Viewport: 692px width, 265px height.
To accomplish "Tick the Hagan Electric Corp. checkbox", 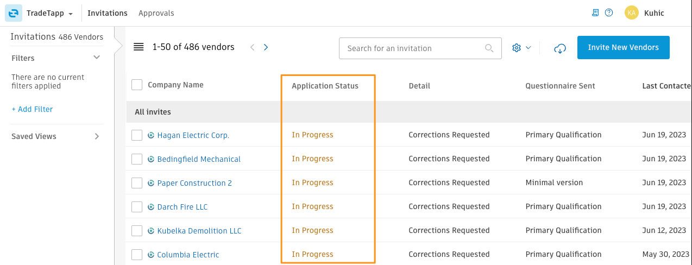I will tap(137, 135).
